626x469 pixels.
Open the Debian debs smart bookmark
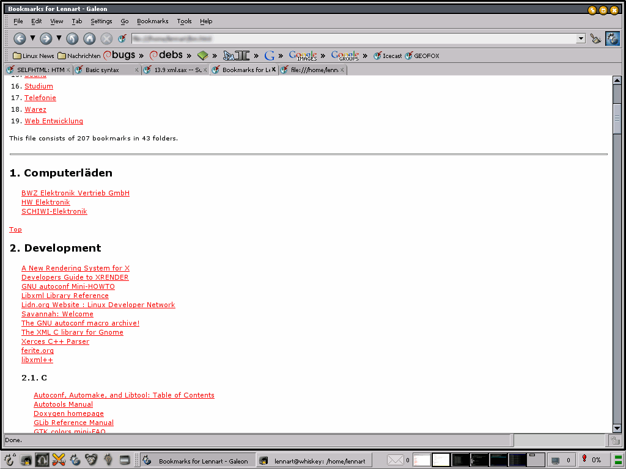coord(166,55)
